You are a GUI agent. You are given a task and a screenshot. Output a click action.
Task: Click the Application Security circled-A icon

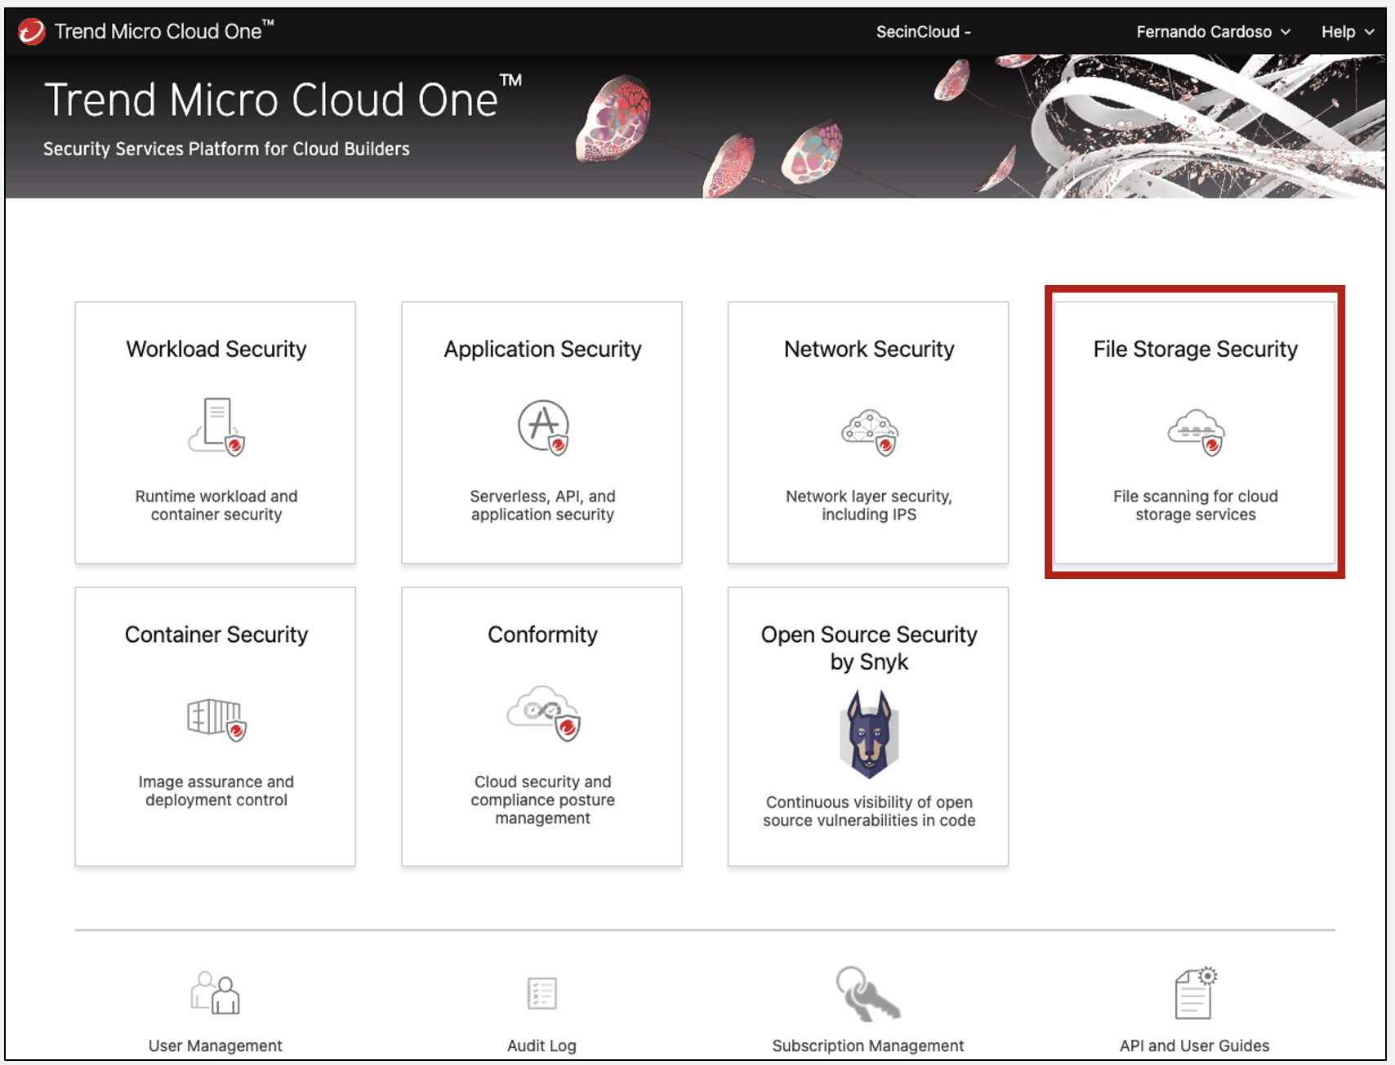tap(543, 426)
